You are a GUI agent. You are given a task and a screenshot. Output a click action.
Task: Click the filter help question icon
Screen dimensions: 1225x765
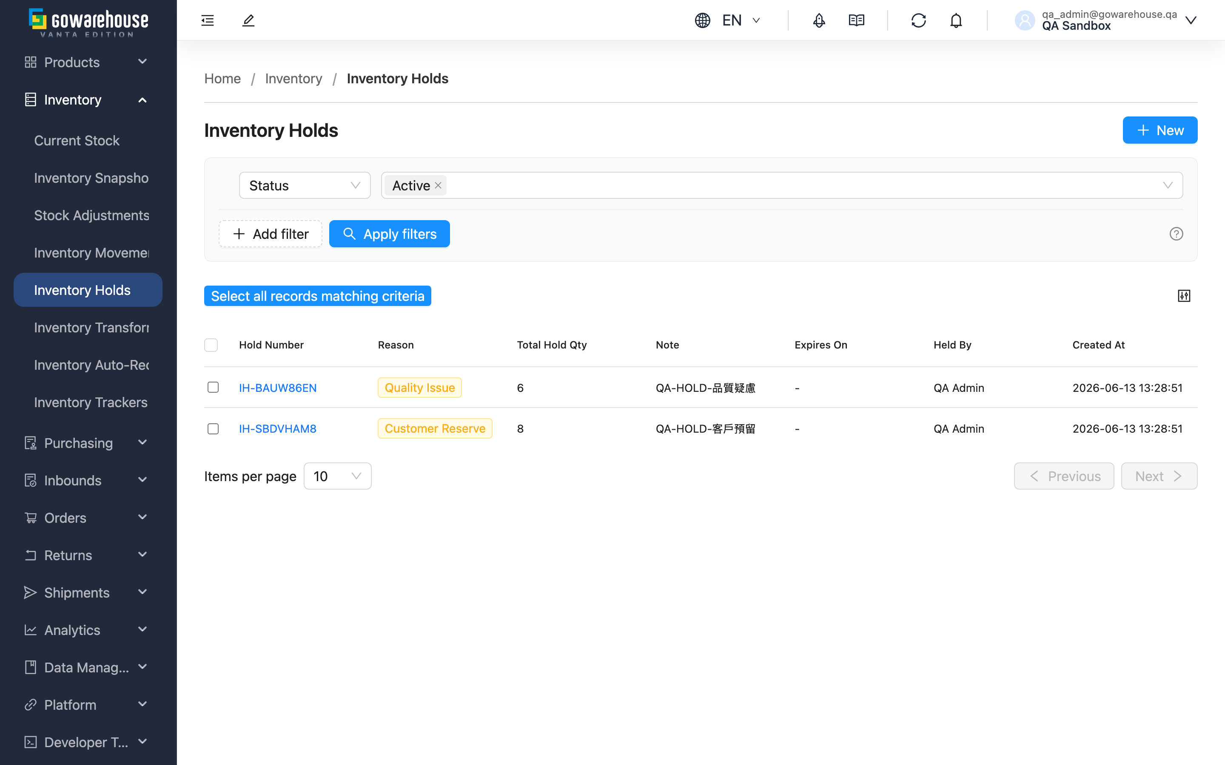tap(1177, 234)
